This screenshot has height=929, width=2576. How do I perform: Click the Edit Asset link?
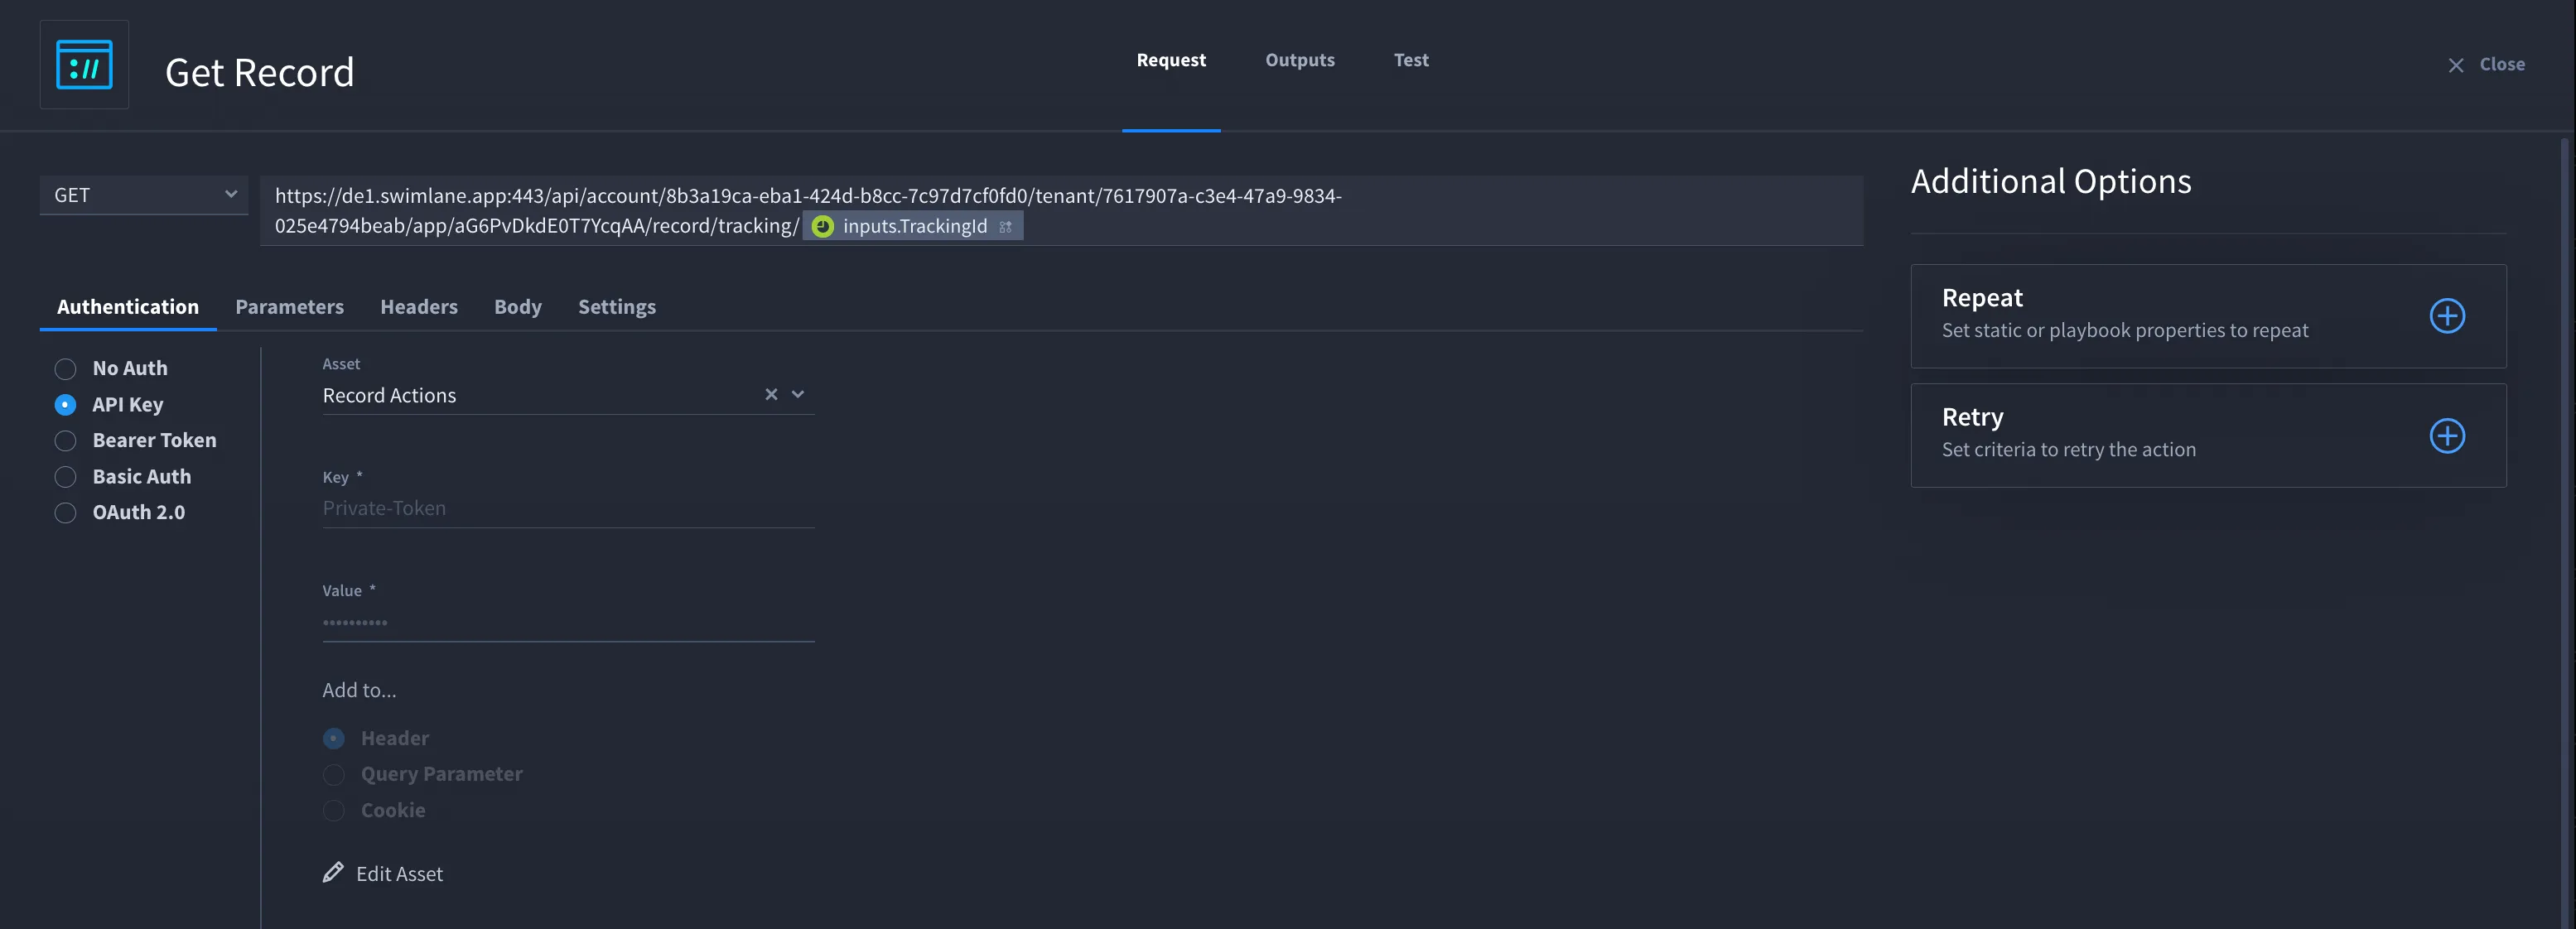point(399,874)
